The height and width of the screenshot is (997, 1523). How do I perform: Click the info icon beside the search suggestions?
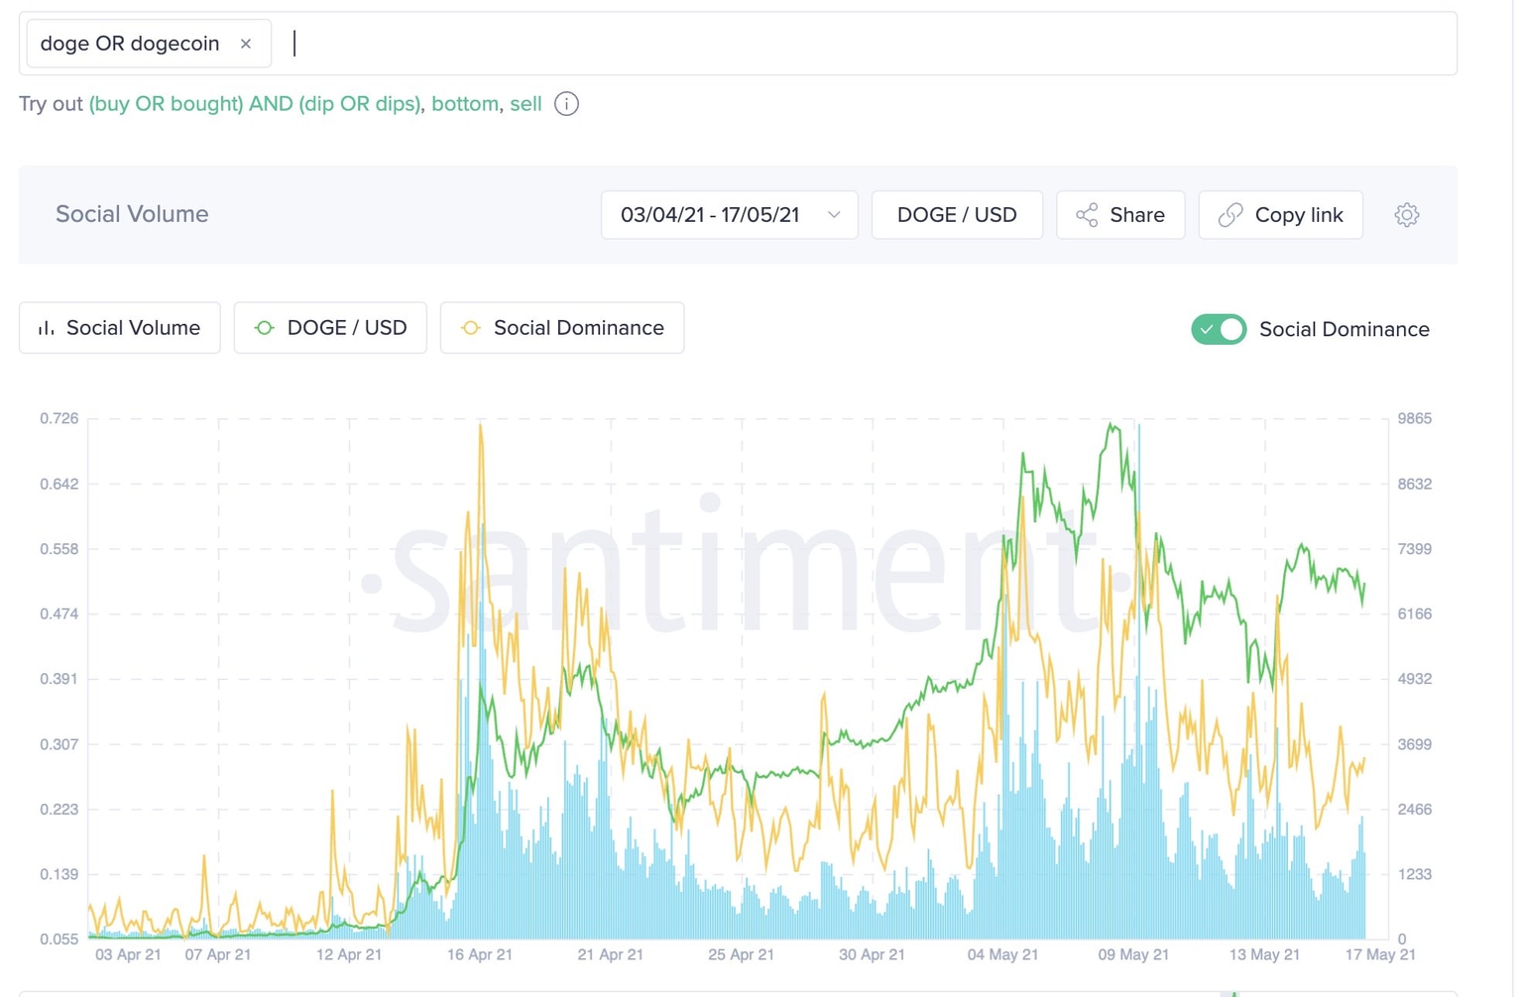(x=565, y=103)
